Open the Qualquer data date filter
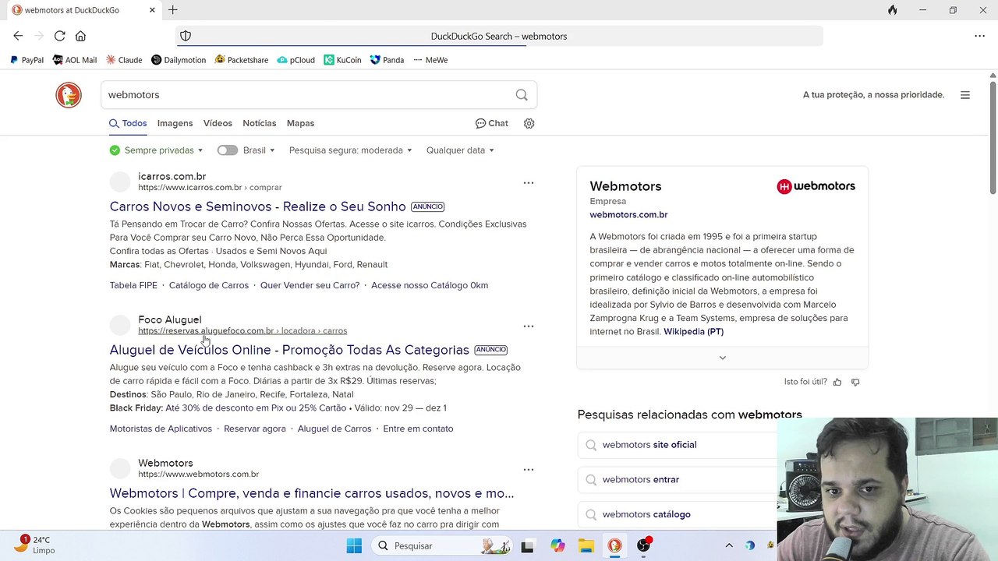Image resolution: width=998 pixels, height=561 pixels. pos(461,150)
